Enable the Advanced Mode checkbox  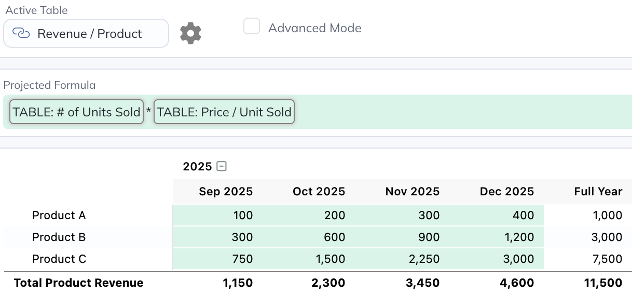pos(252,26)
